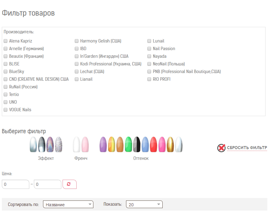Select the VOGUE Nails checkbox
This screenshot has height=213, width=271.
(5, 110)
